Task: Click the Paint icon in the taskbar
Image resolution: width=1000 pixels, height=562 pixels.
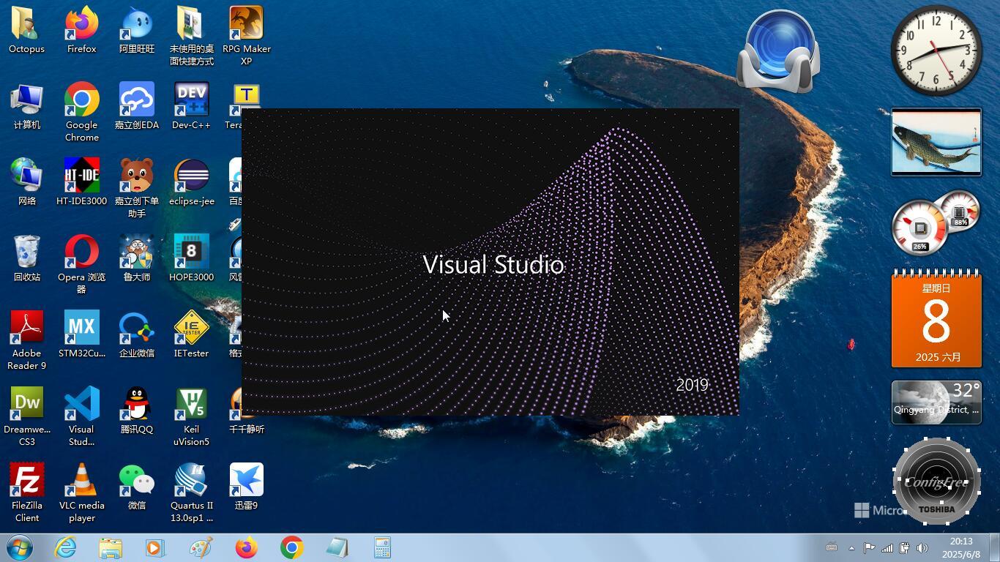Action: click(201, 547)
